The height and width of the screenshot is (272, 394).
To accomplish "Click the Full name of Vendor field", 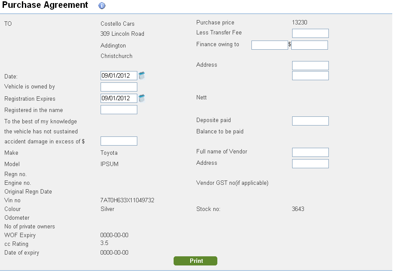I will pos(310,152).
